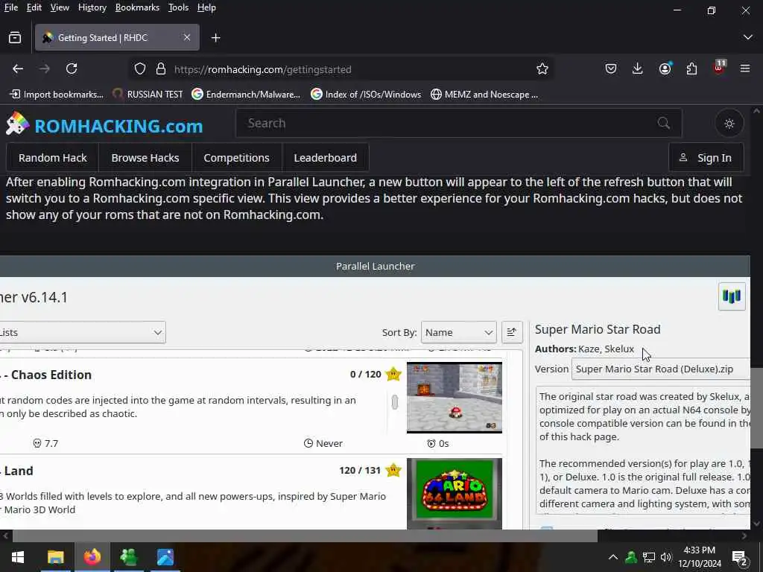Open the History menu

(92, 7)
